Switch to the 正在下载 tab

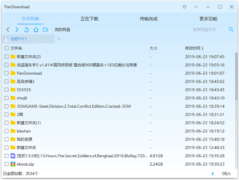point(89,19)
